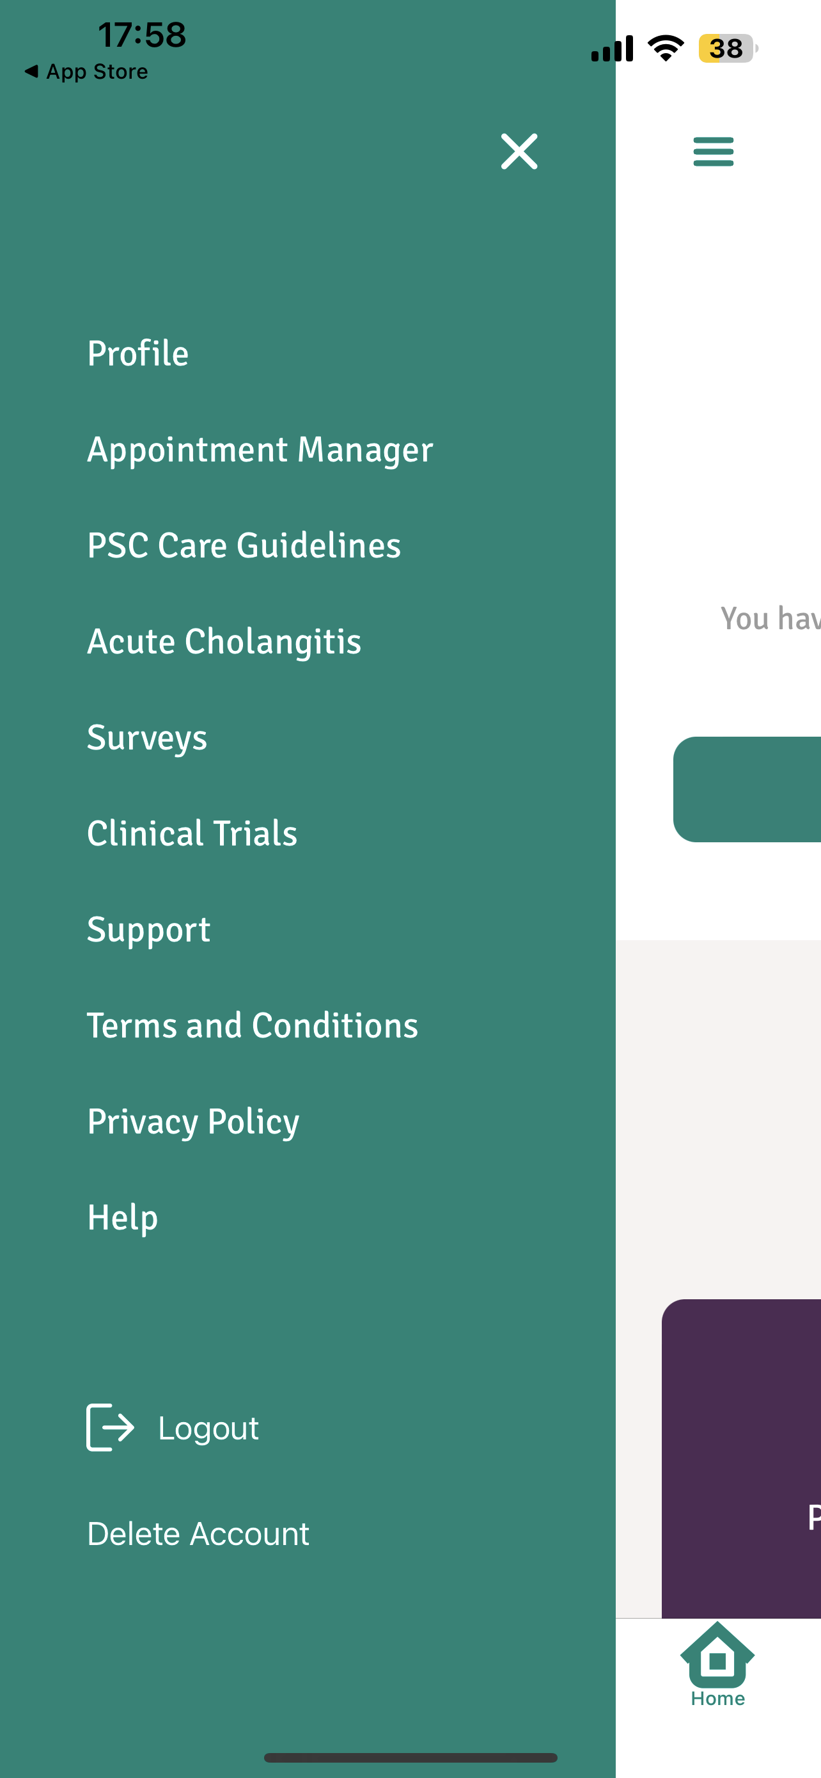Open the Surveys section
This screenshot has height=1778, width=821.
(147, 737)
